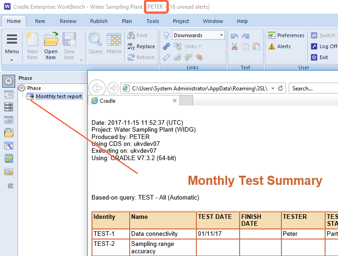
Task: Click the Cut scissors icon
Action: pos(235,46)
